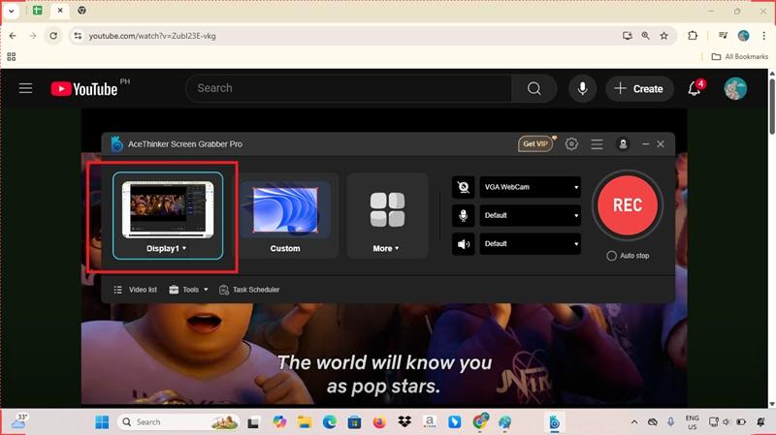Toggle the webcam icon in AceThinker

pyautogui.click(x=465, y=187)
